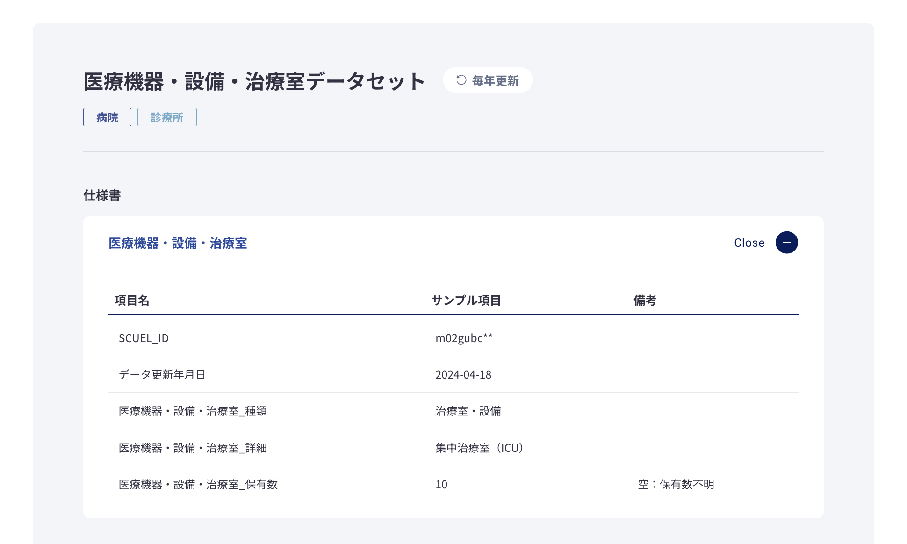Click the date value 2024-04-18

[463, 374]
